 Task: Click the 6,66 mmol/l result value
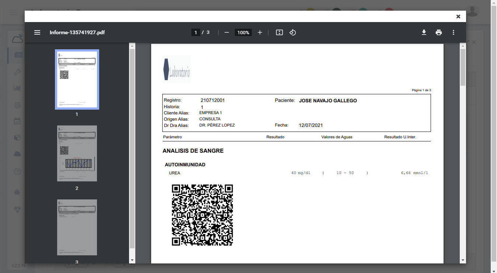[414, 173]
